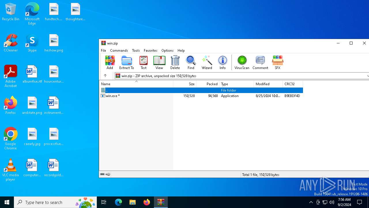Sort by the Modified column header
This screenshot has width=369, height=208.
tap(268, 84)
